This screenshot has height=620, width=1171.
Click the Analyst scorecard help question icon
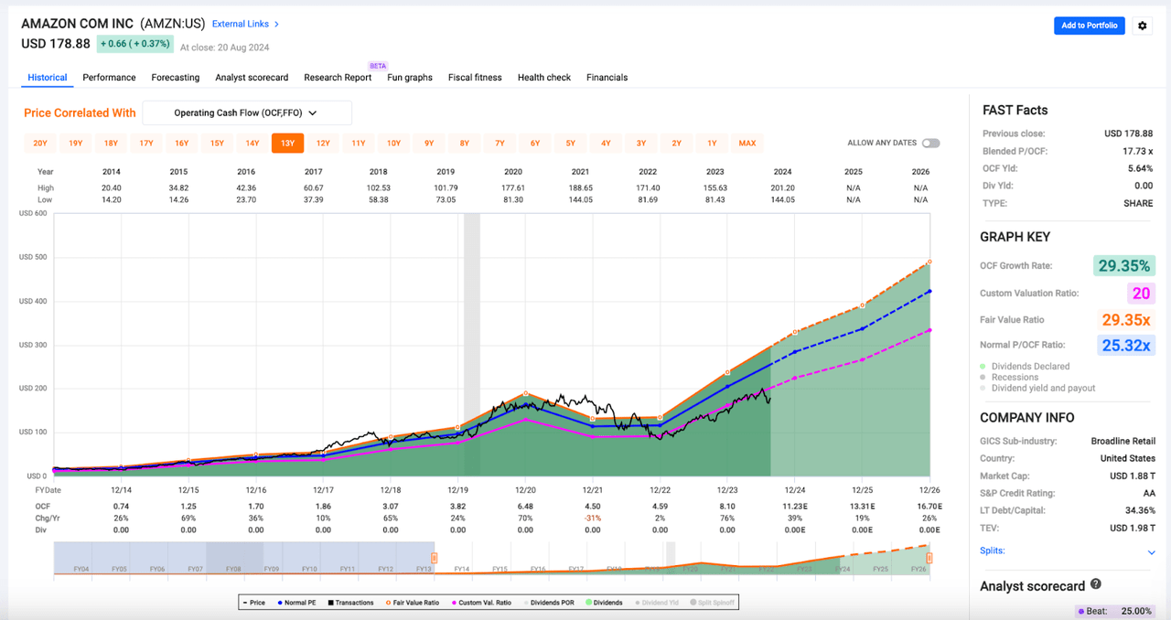point(1095,585)
